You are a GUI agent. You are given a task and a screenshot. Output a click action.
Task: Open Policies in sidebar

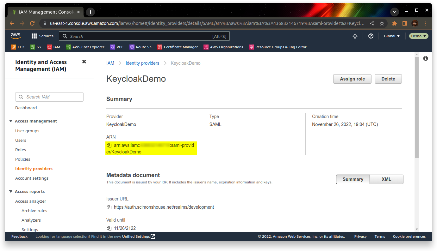23,159
